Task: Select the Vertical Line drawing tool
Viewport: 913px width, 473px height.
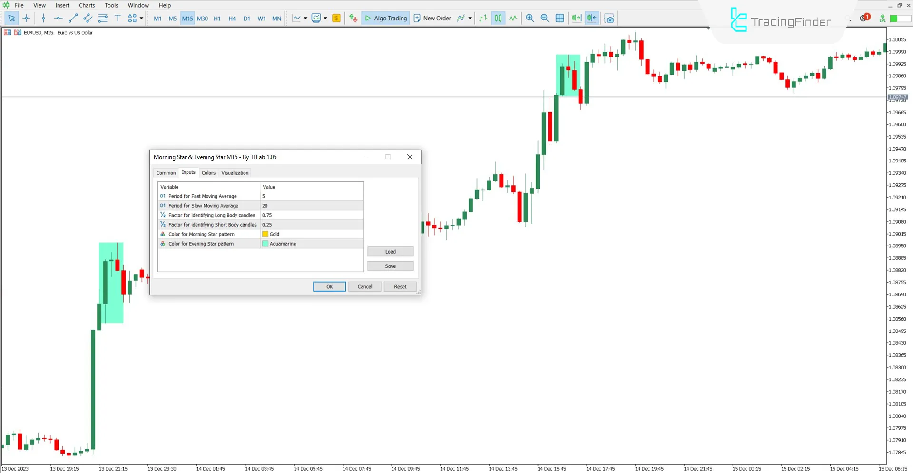Action: (43, 18)
